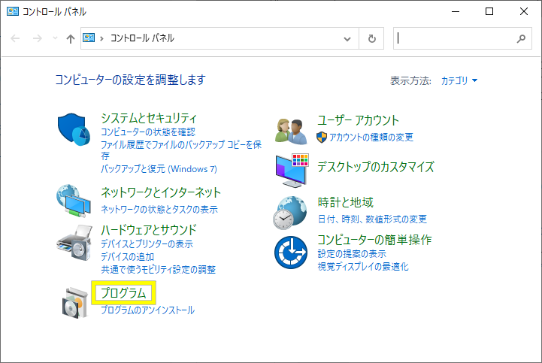Image resolution: width=542 pixels, height=363 pixels.
Task: Go up one level with up arrow
Action: coord(71,38)
